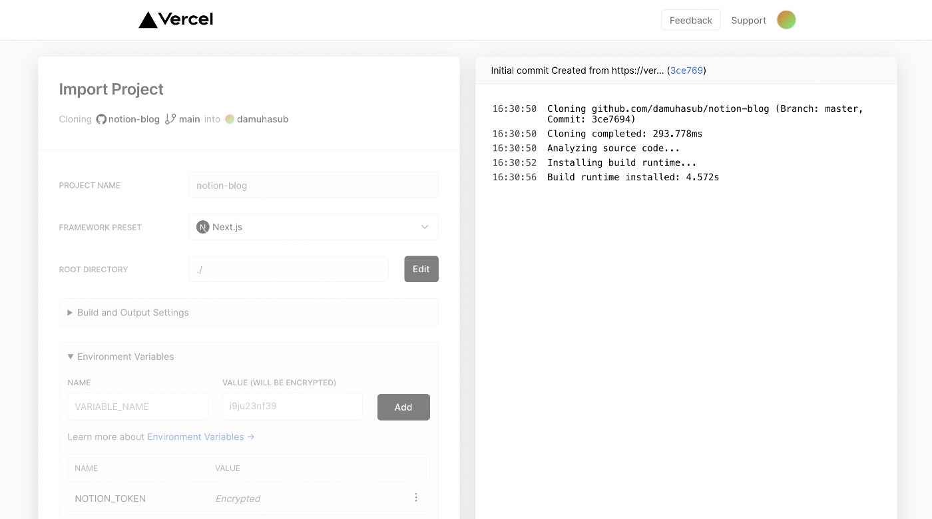
Task: Open the Framework Preset dropdown chevron
Action: 425,227
